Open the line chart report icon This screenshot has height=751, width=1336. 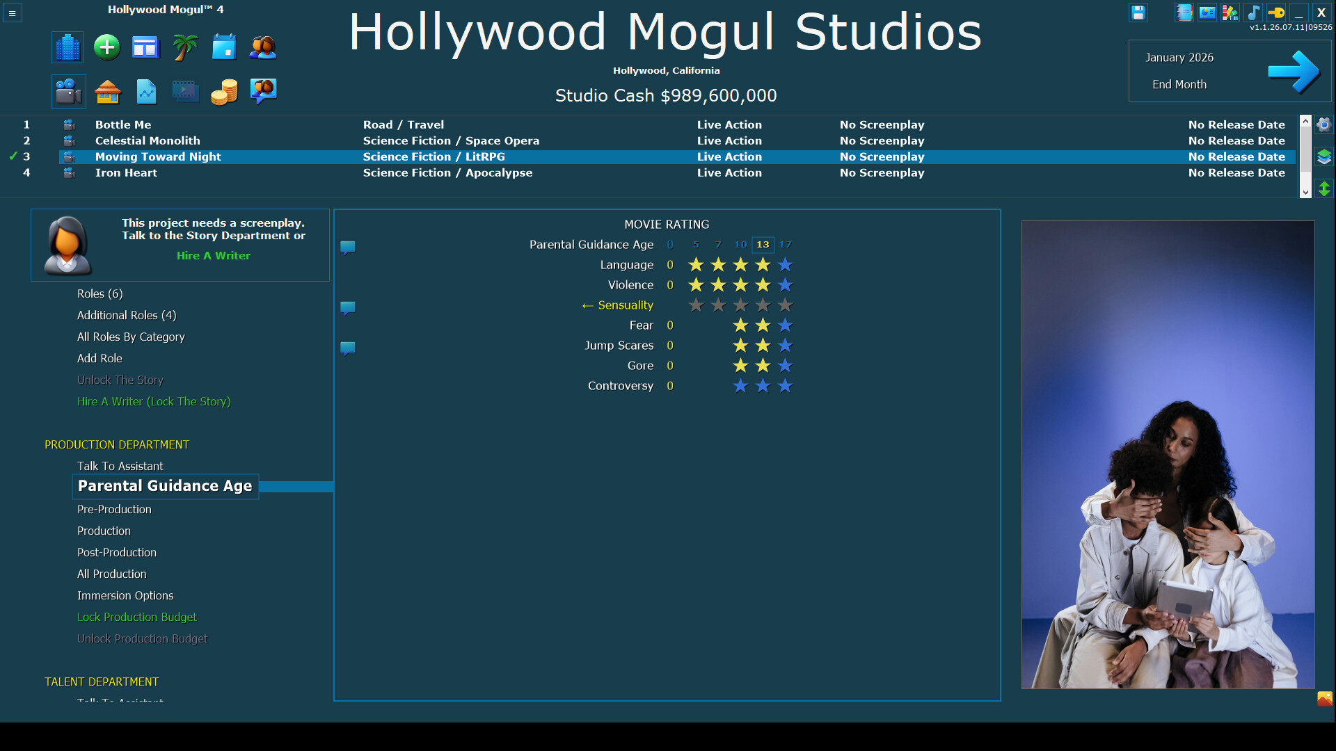click(146, 91)
